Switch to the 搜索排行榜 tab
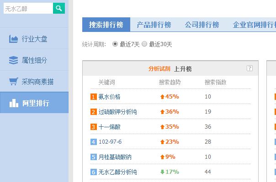 (106, 25)
